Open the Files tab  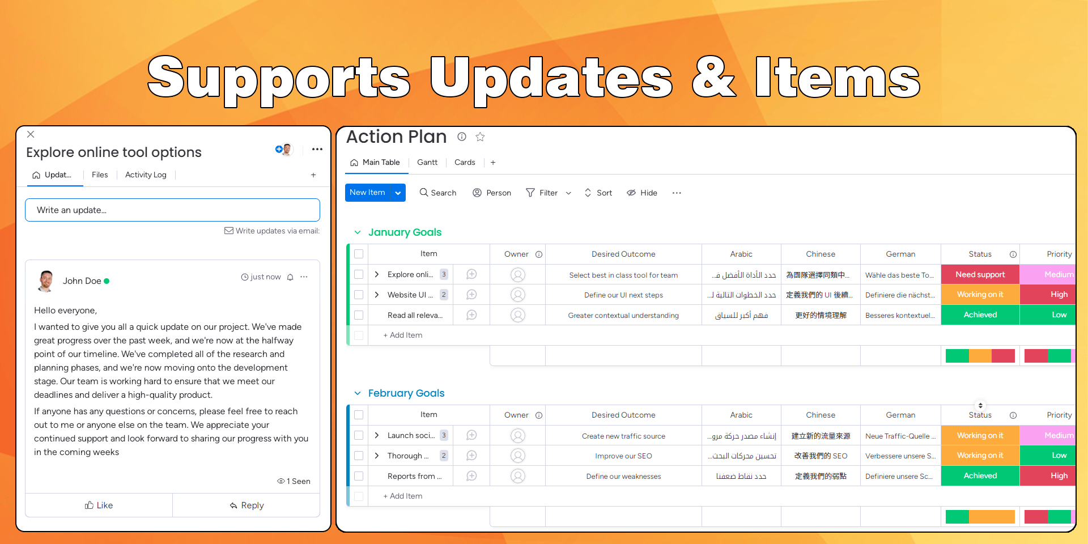100,175
